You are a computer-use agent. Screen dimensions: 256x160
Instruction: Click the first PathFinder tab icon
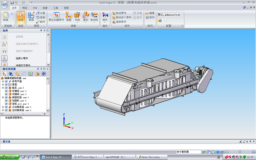coord(4,74)
